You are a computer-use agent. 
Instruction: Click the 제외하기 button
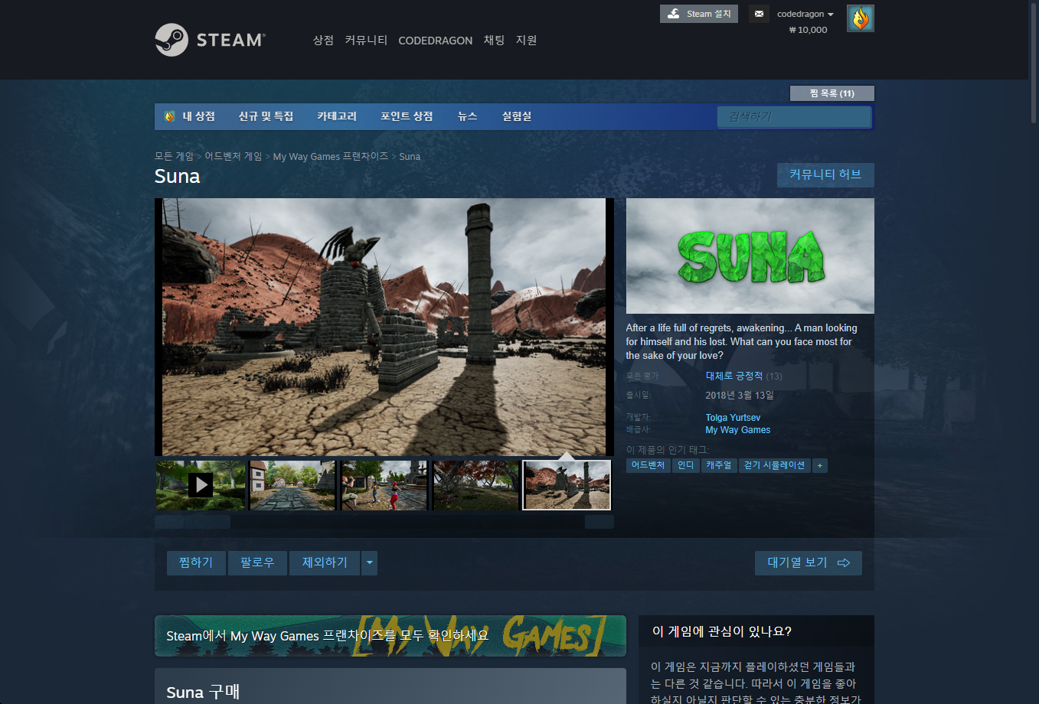(325, 562)
